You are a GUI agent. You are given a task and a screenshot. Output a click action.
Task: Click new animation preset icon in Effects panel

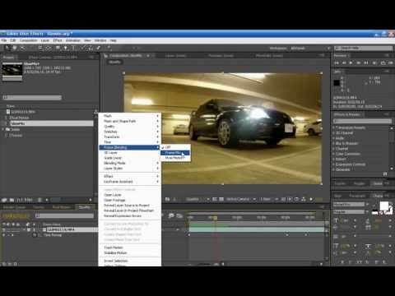pos(385,174)
